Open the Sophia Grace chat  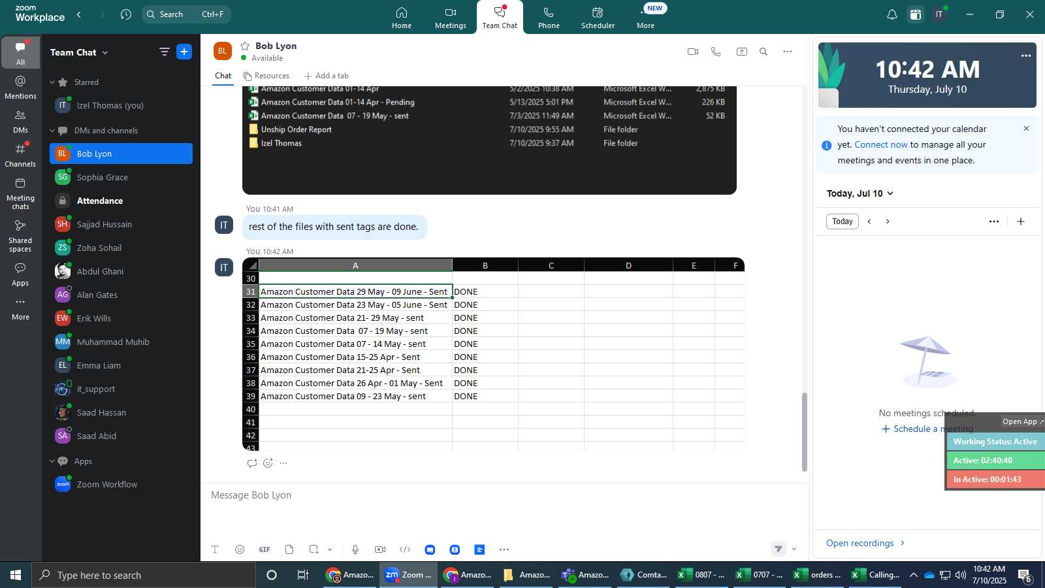point(121,177)
